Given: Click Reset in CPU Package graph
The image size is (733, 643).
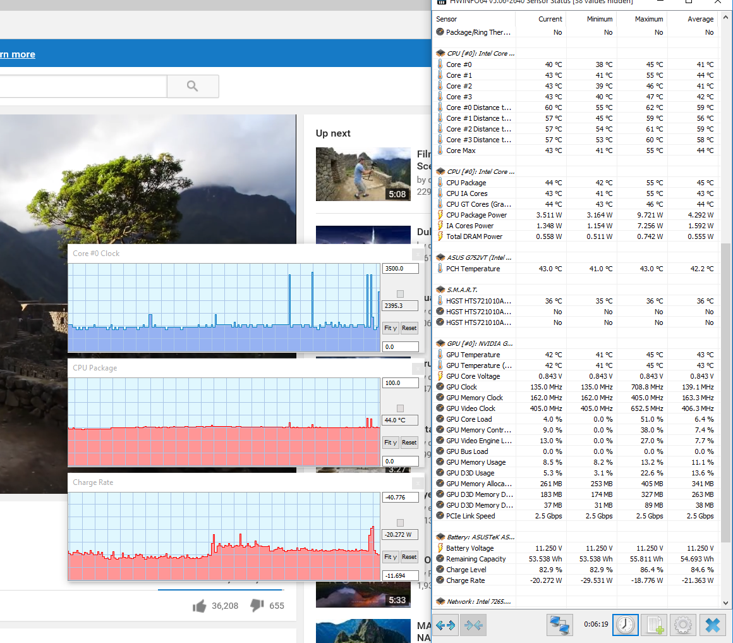Looking at the screenshot, I should pyautogui.click(x=409, y=443).
